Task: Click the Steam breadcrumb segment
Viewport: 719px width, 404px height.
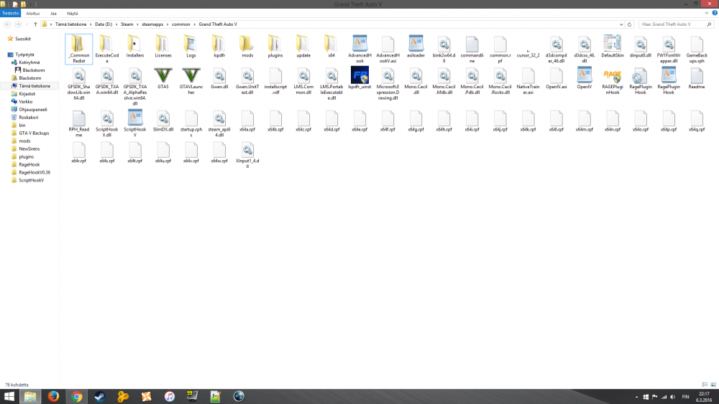Action: (x=127, y=24)
